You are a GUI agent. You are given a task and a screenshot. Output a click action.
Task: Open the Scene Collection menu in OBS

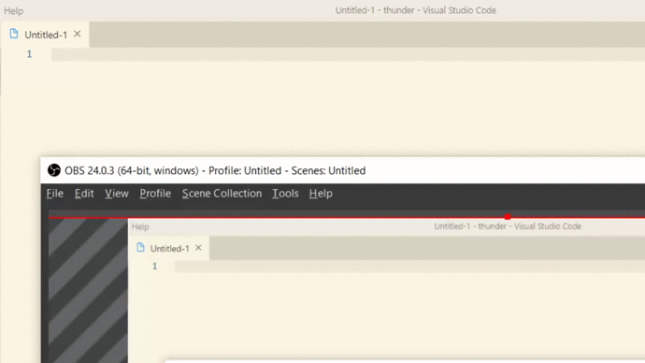click(x=222, y=194)
